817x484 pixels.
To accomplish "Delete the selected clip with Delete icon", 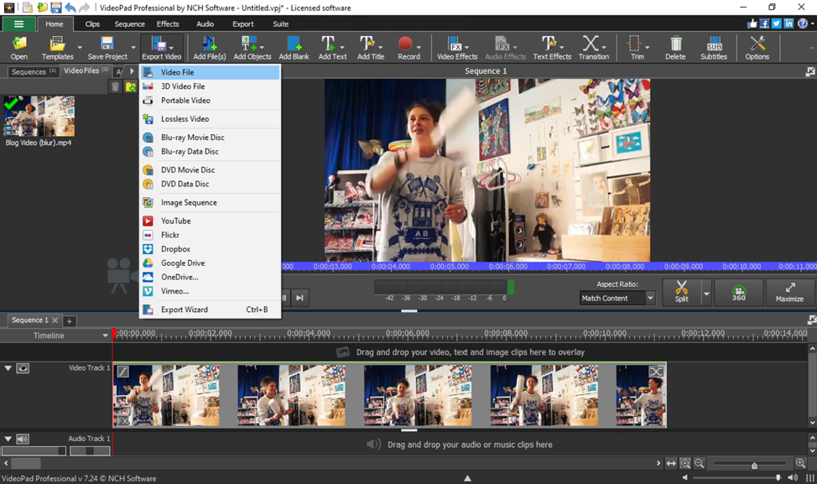I will (675, 48).
